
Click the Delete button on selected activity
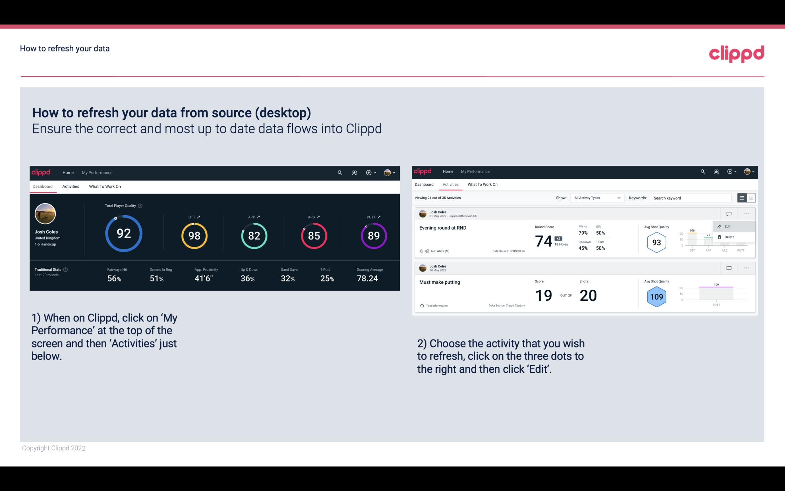729,238
